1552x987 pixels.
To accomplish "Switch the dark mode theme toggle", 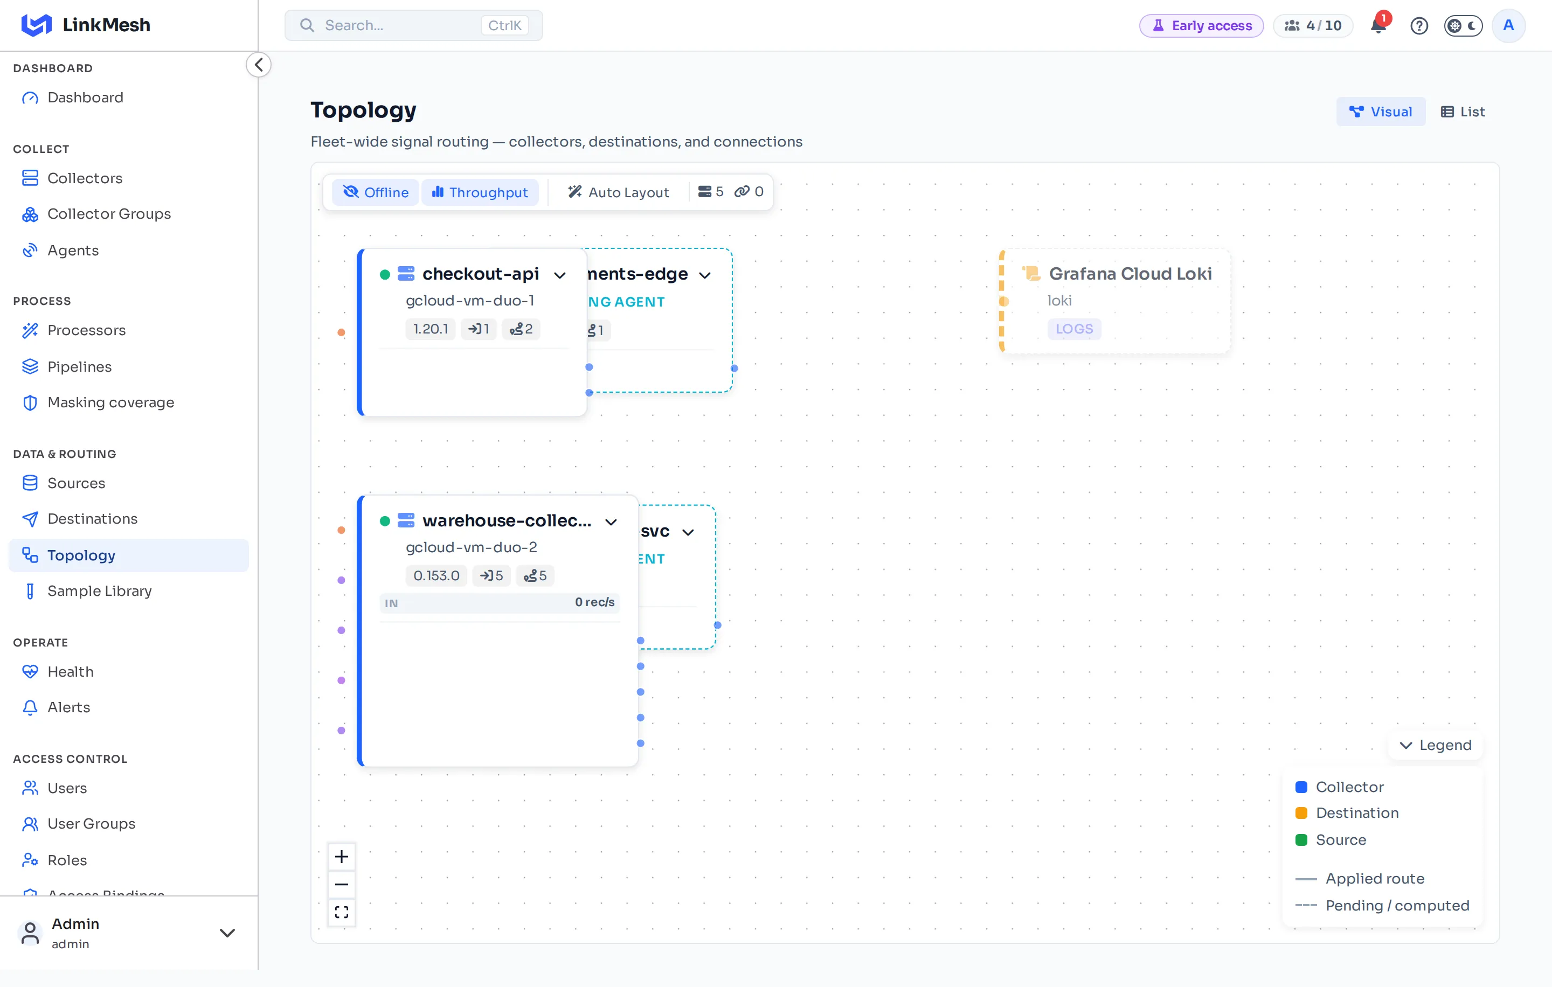I will tap(1463, 26).
